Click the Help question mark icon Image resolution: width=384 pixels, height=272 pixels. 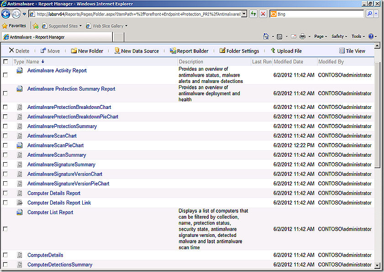click(371, 36)
